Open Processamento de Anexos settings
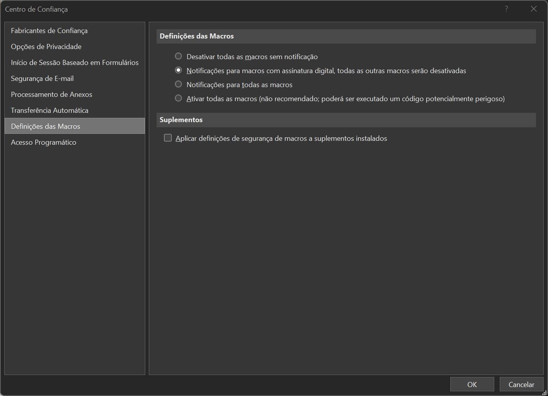Viewport: 548px width, 396px height. 51,95
